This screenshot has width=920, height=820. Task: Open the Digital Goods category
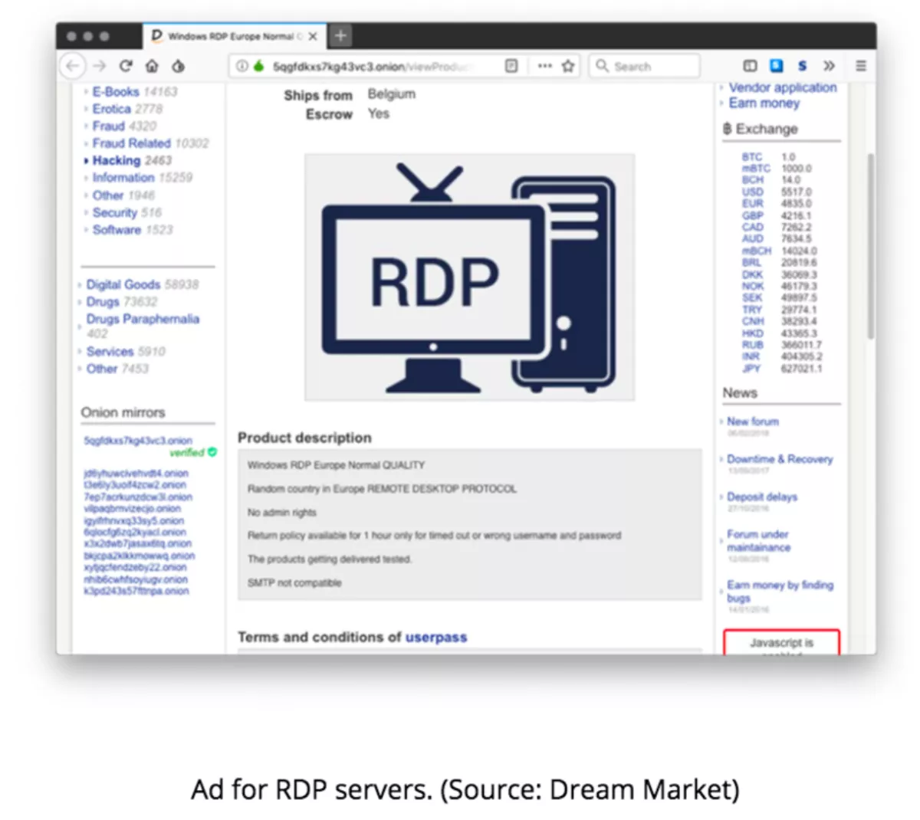(x=123, y=284)
